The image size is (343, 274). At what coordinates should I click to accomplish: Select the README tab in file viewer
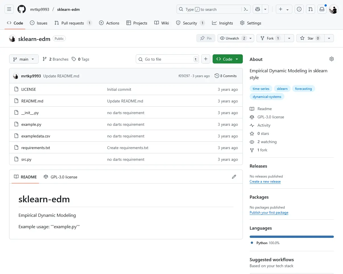[25, 177]
